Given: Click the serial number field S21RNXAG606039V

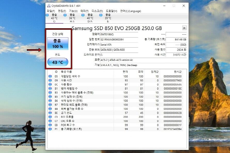Looking at the screenshot, I should point(119,40).
